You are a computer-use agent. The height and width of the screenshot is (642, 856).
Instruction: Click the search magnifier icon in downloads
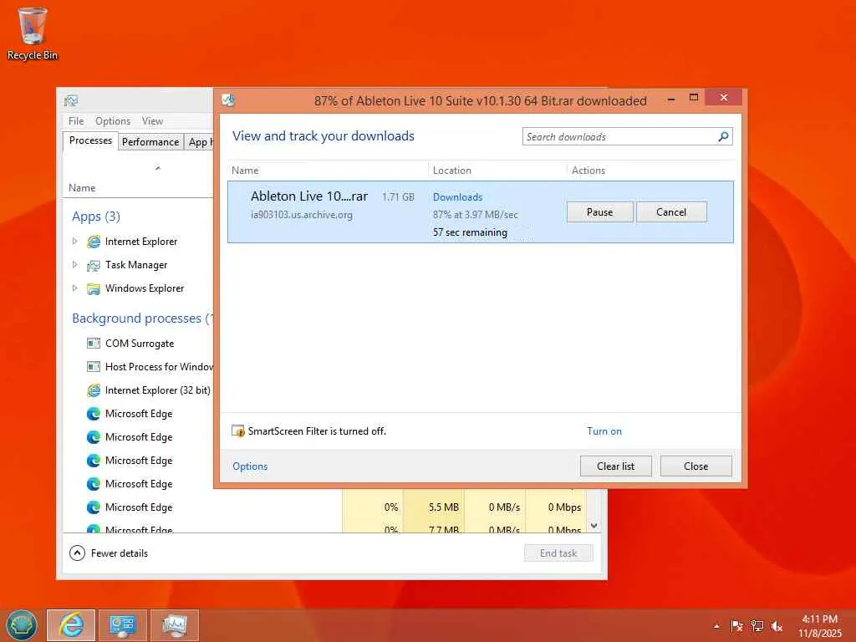click(x=723, y=136)
